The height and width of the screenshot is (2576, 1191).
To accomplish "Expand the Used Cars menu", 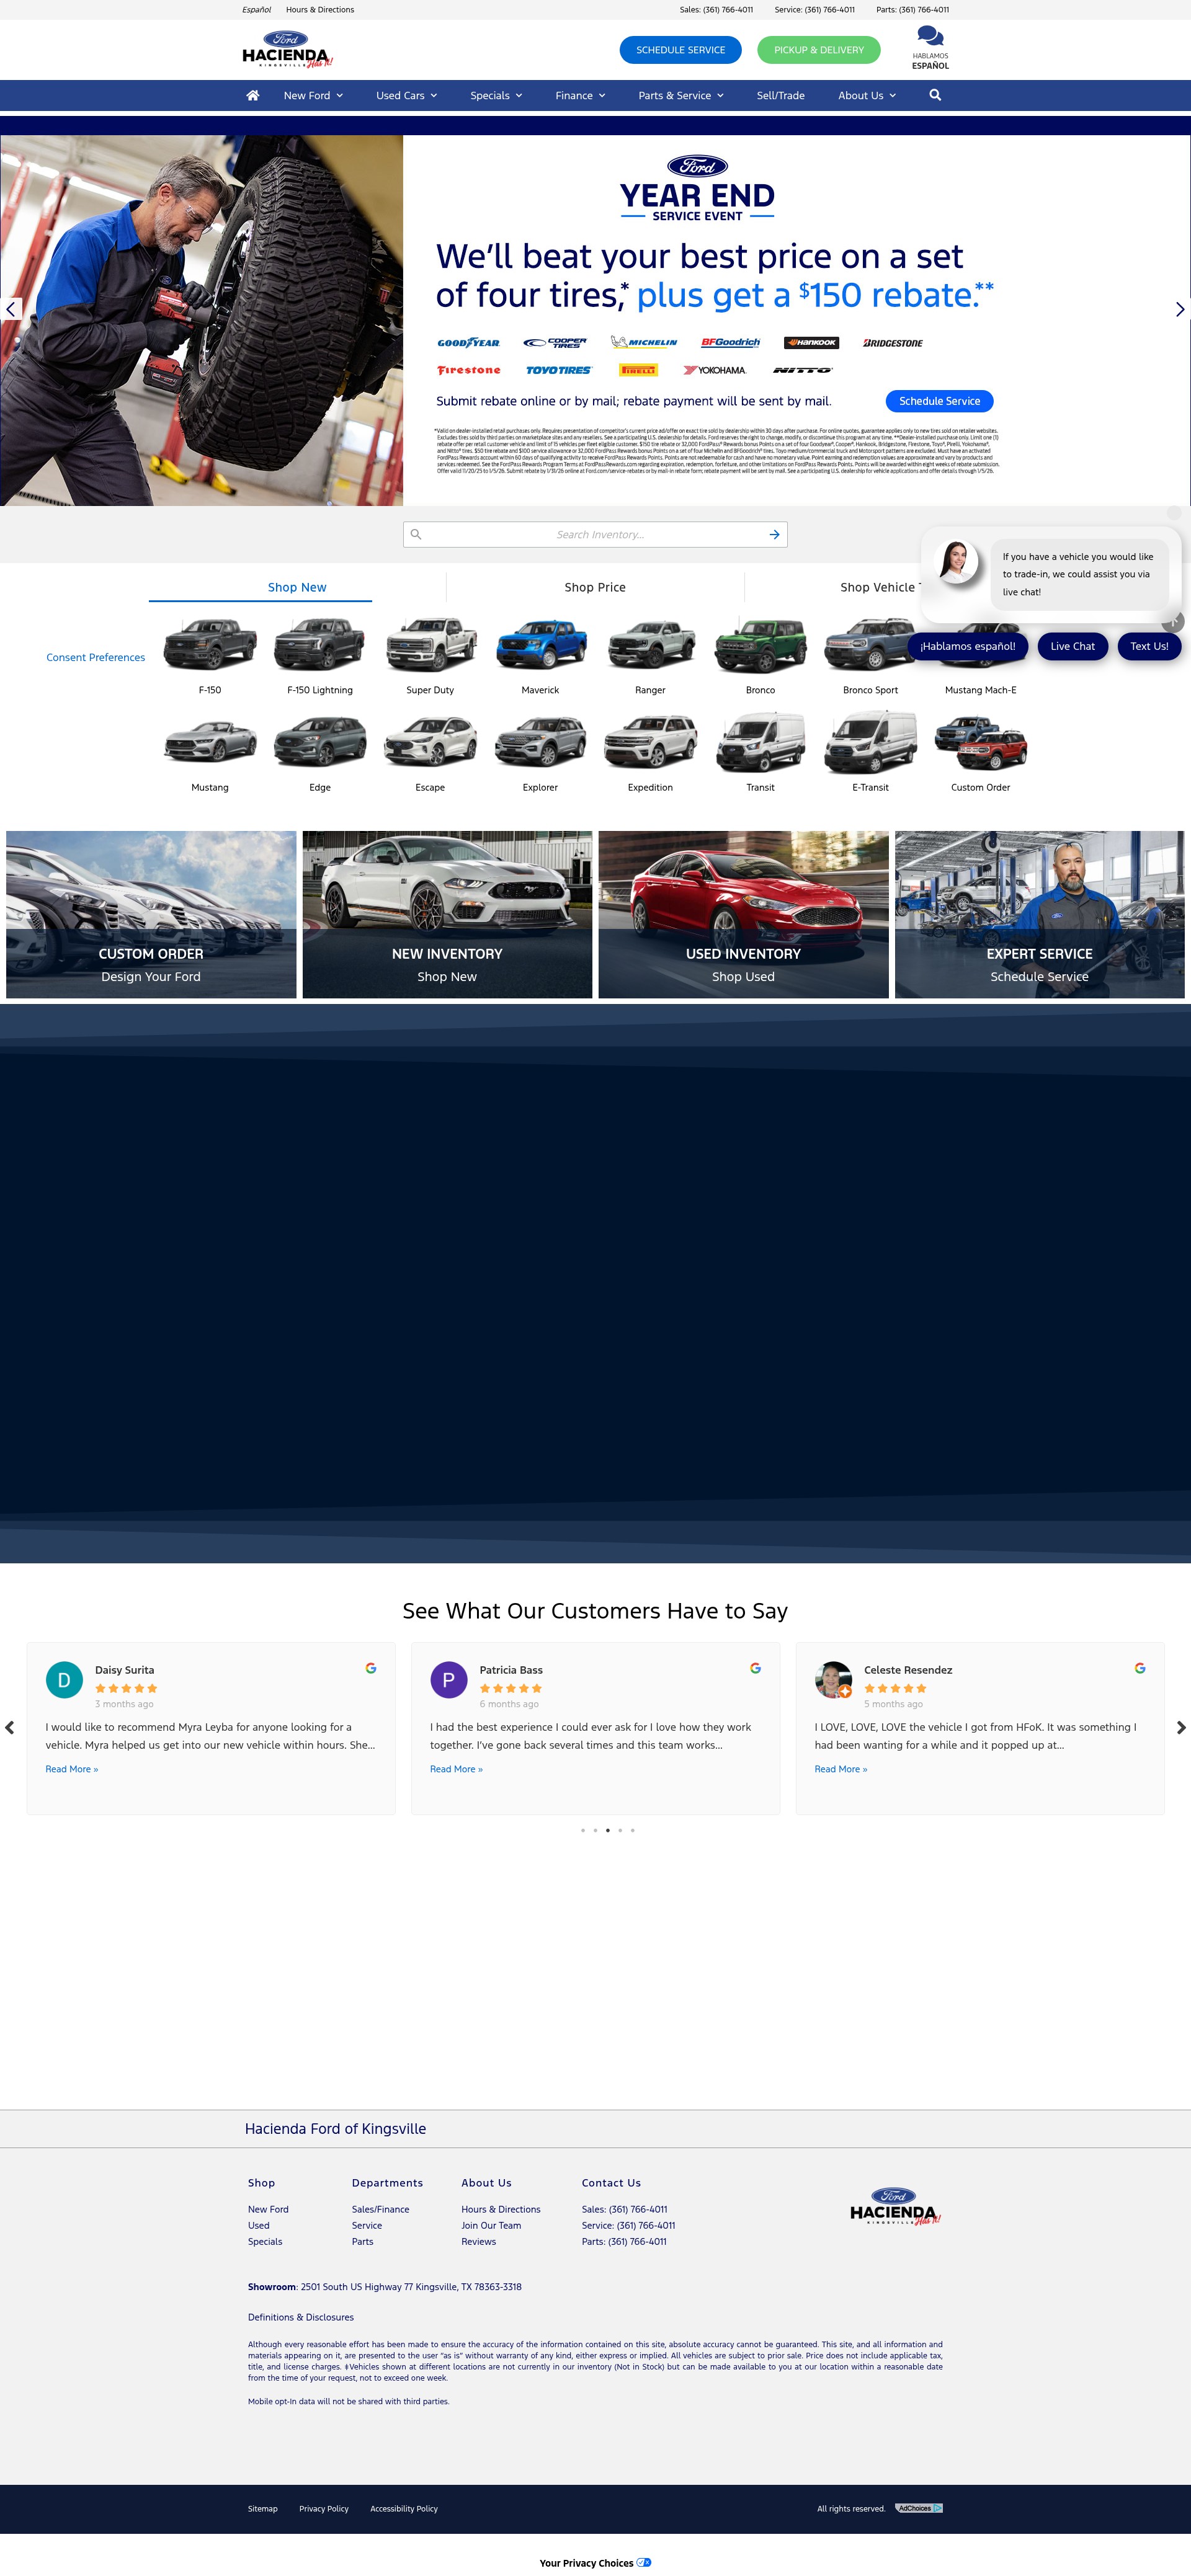I will (x=406, y=95).
